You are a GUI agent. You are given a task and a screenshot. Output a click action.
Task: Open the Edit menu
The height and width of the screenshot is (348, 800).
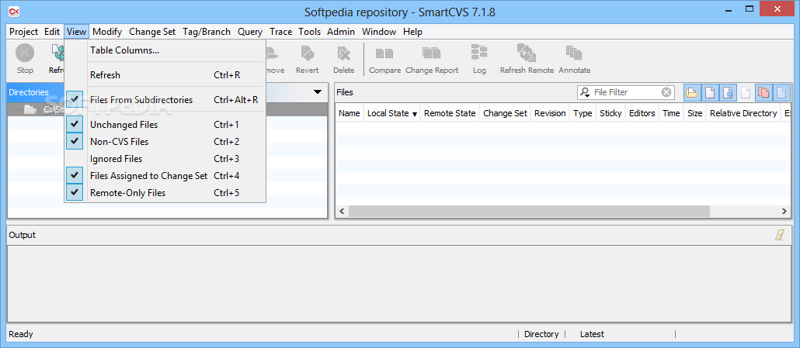(52, 32)
